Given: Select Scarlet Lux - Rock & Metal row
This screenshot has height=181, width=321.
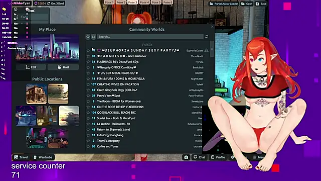Looking at the screenshot, I should (144, 118).
